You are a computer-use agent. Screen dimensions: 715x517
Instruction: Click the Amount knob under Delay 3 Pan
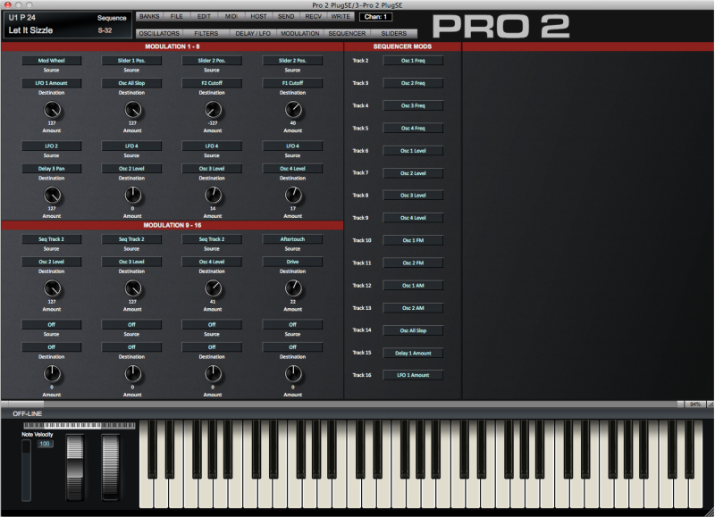[x=52, y=196]
